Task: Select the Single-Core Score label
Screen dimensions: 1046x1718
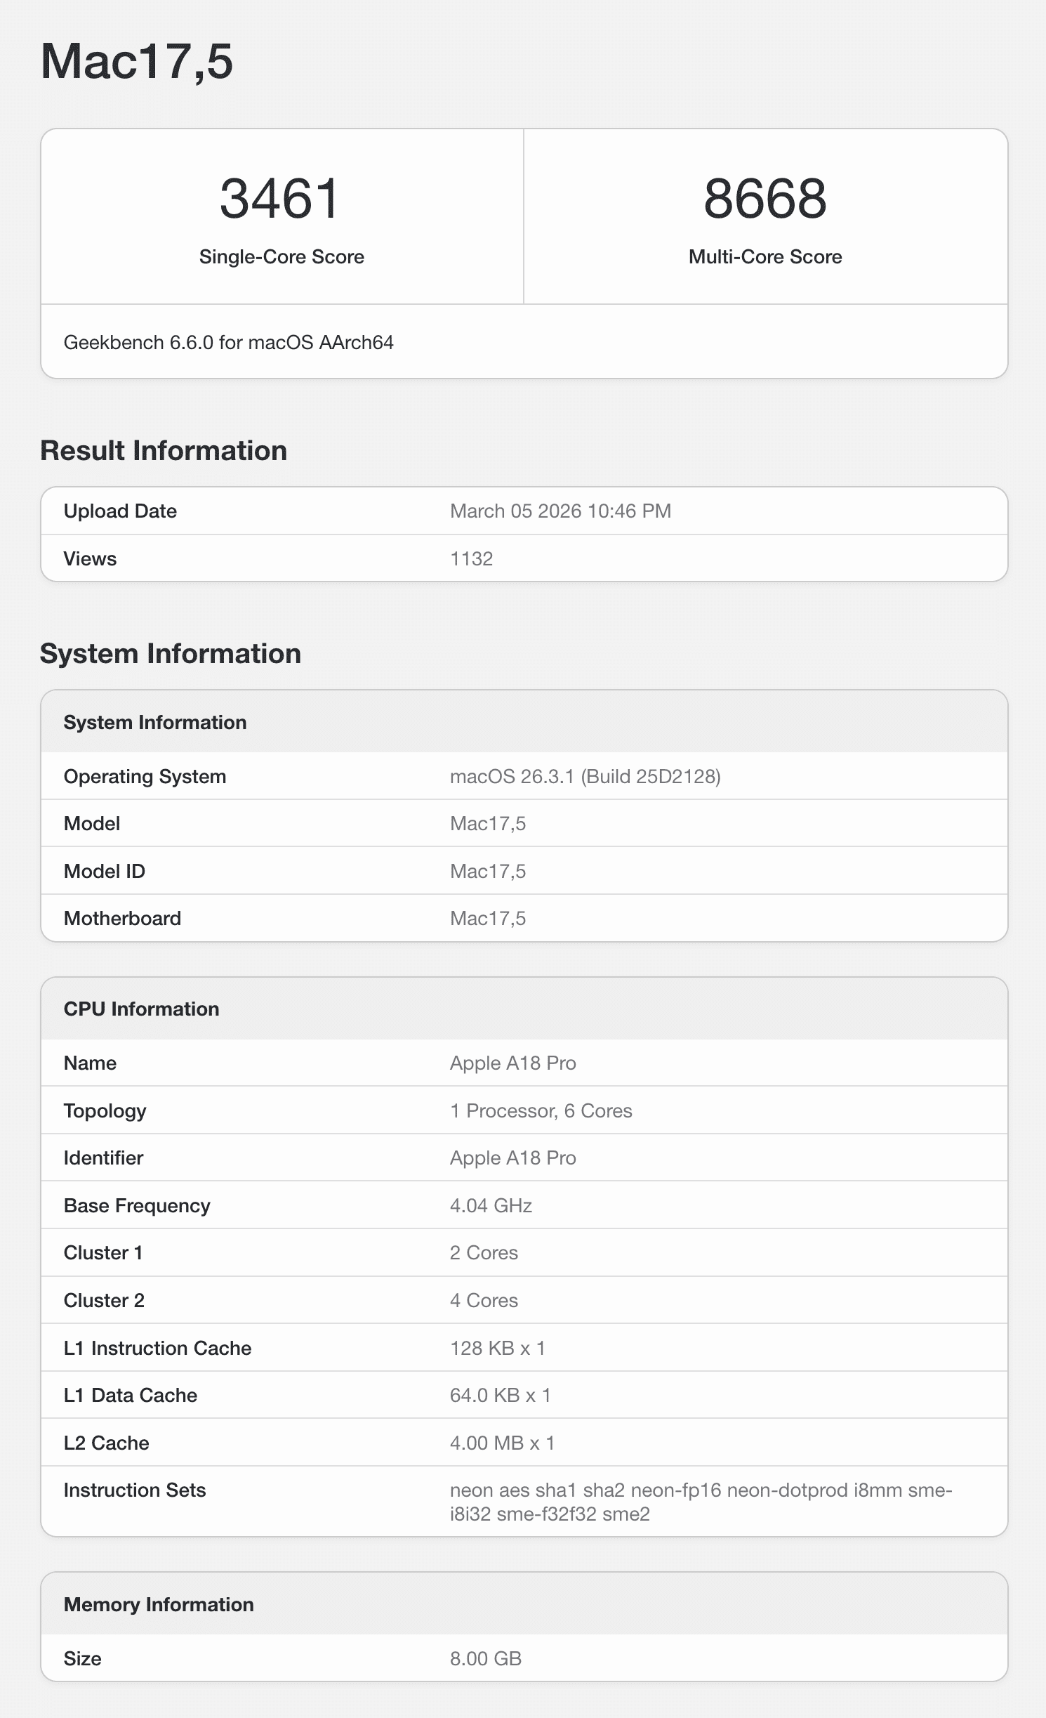Action: pyautogui.click(x=282, y=257)
